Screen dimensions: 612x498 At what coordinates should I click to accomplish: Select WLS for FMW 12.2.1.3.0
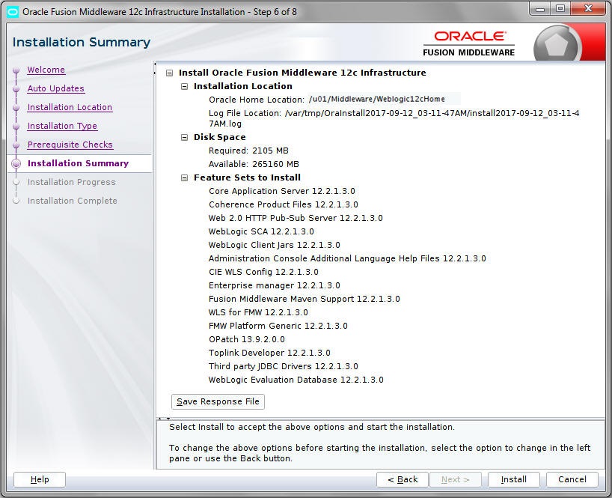[258, 312]
